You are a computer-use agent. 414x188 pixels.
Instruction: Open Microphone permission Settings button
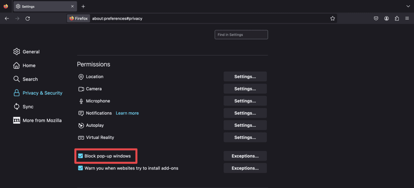[x=245, y=101]
